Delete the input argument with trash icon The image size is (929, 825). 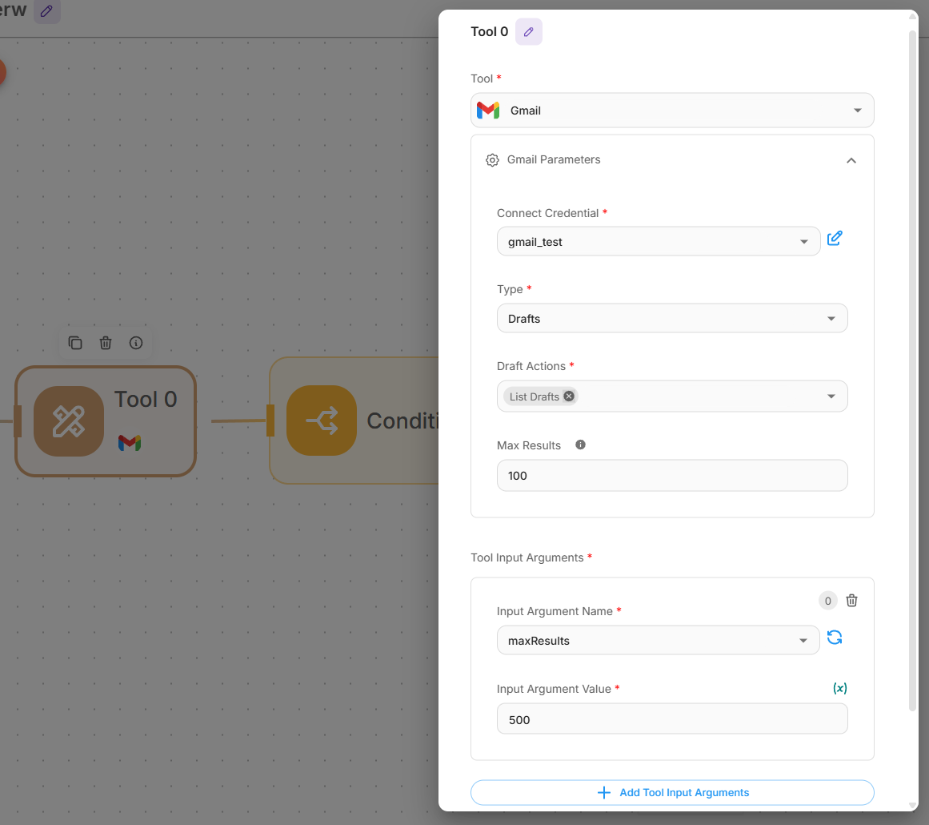tap(852, 601)
